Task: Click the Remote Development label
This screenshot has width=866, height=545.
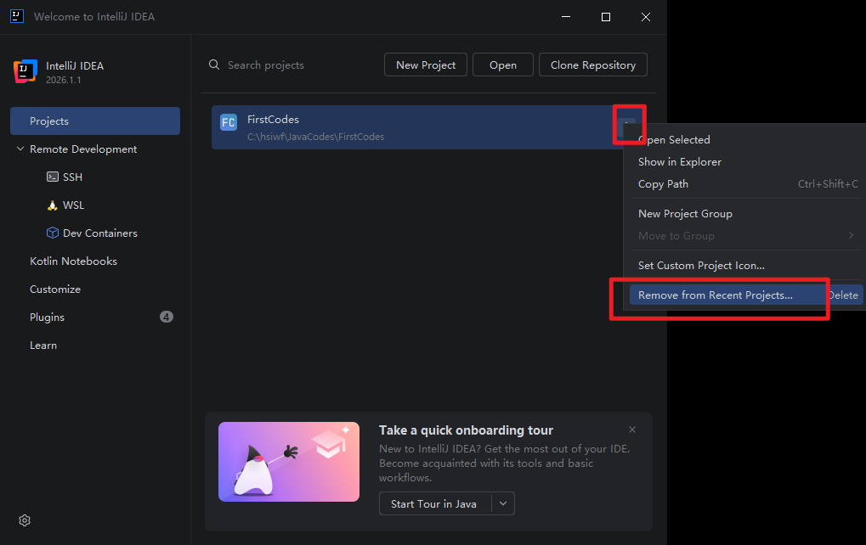Action: point(83,149)
